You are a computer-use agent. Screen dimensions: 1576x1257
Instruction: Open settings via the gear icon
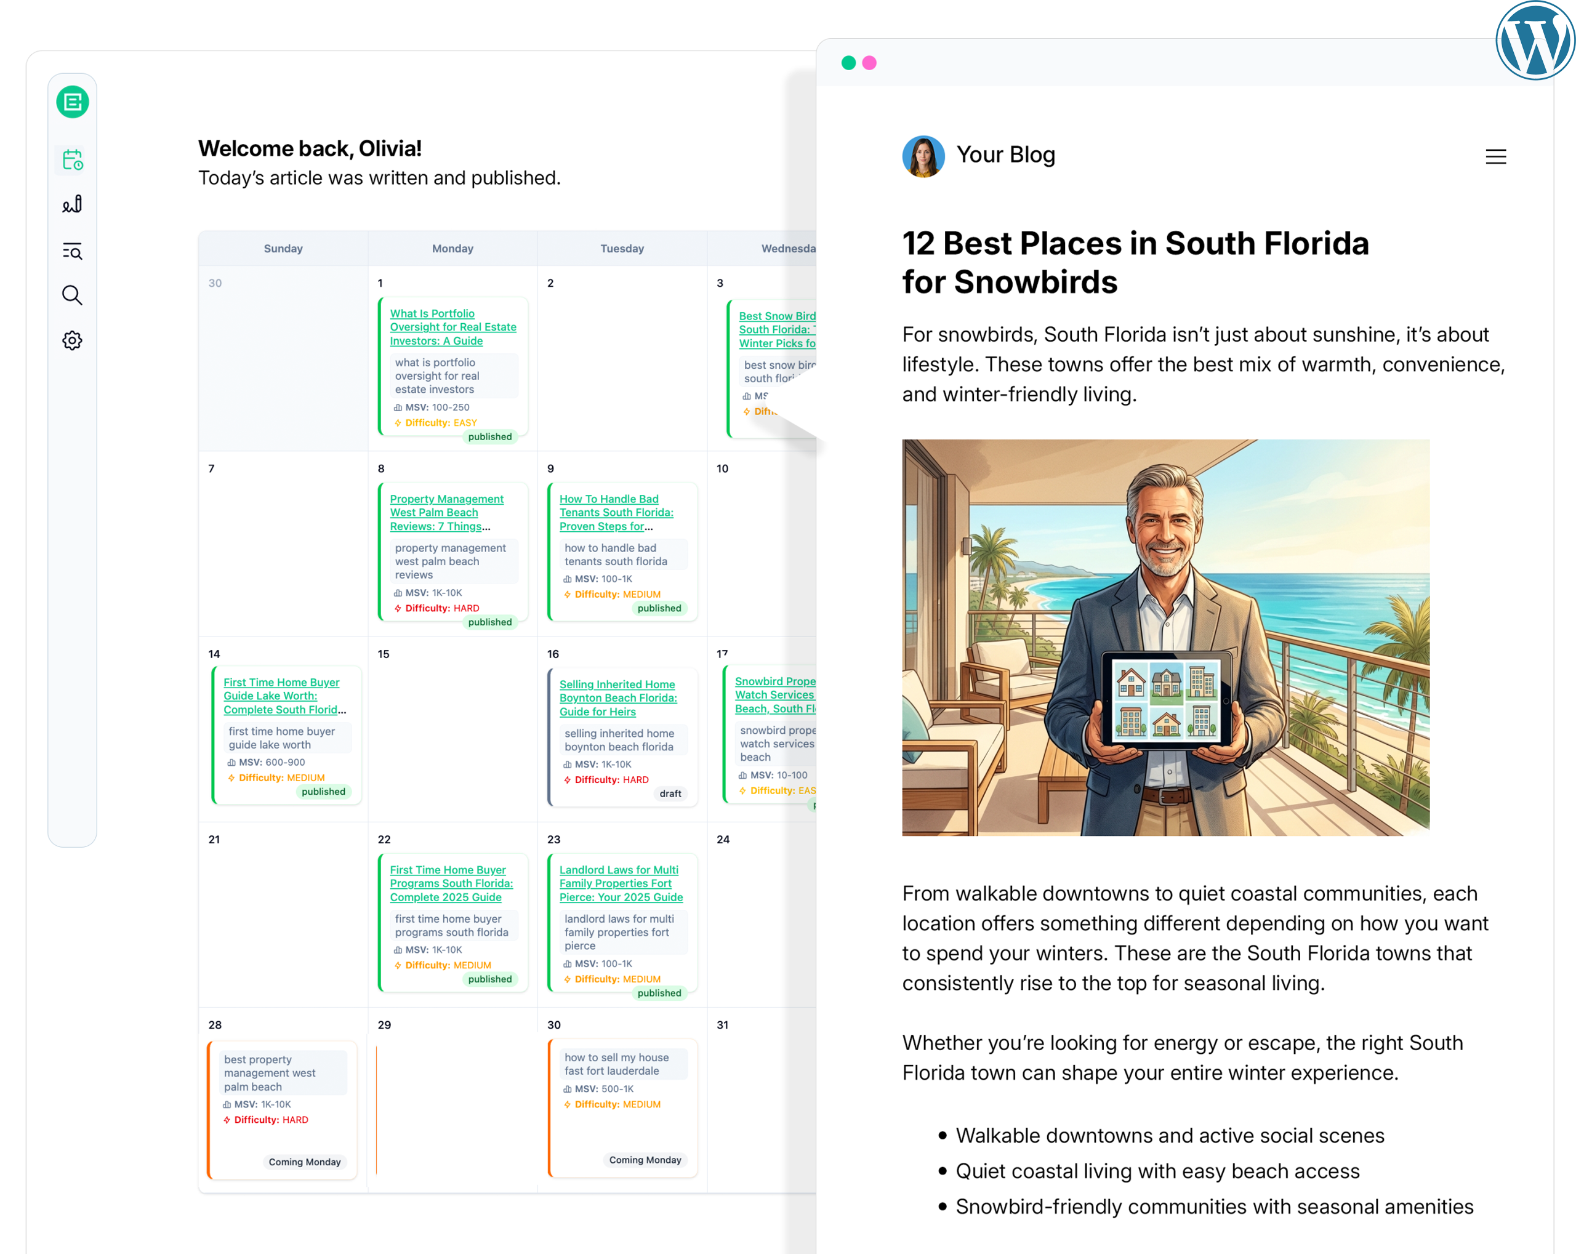[x=71, y=340]
